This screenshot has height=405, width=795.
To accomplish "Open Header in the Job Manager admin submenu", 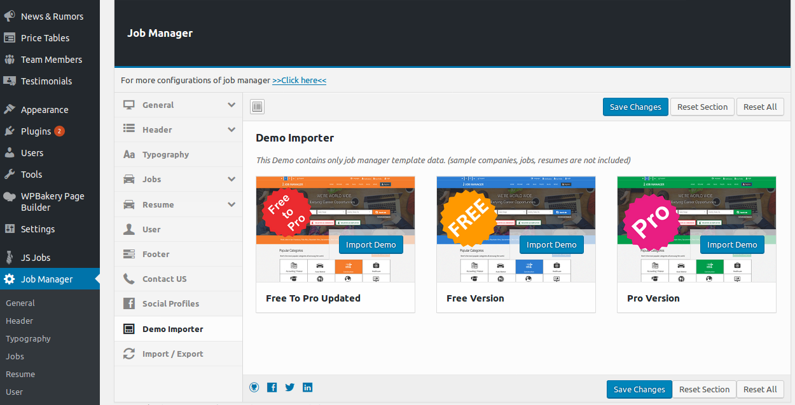I will tap(19, 321).
